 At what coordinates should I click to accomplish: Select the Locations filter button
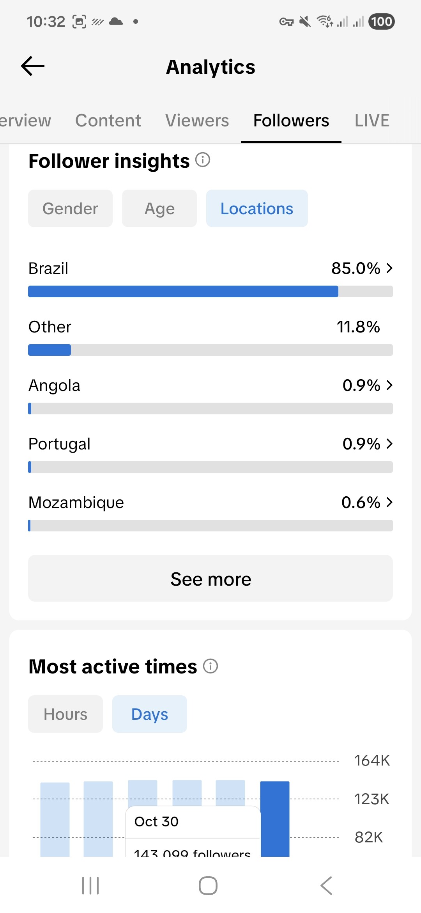click(257, 208)
